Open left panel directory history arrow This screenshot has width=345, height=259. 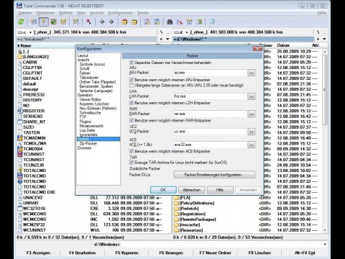pos(167,39)
